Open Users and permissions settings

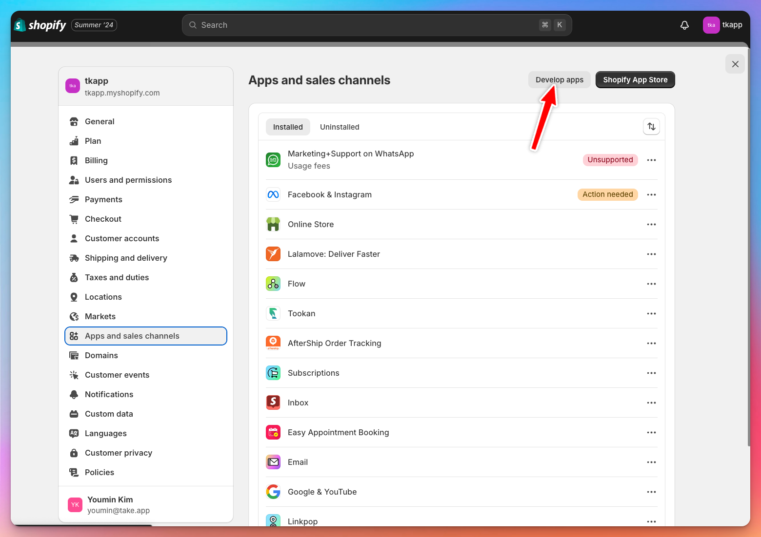146,180
